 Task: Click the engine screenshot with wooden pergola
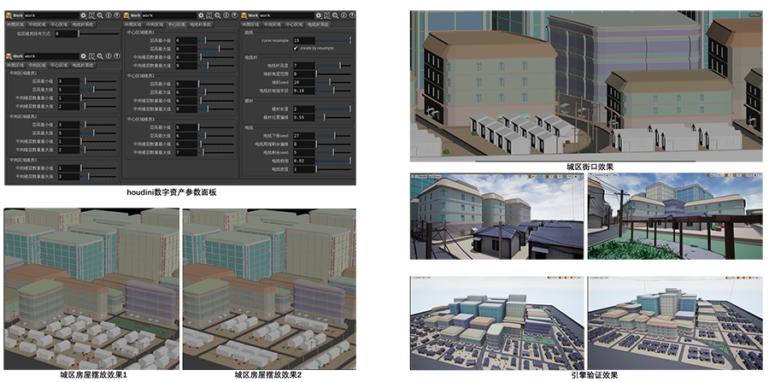click(675, 215)
